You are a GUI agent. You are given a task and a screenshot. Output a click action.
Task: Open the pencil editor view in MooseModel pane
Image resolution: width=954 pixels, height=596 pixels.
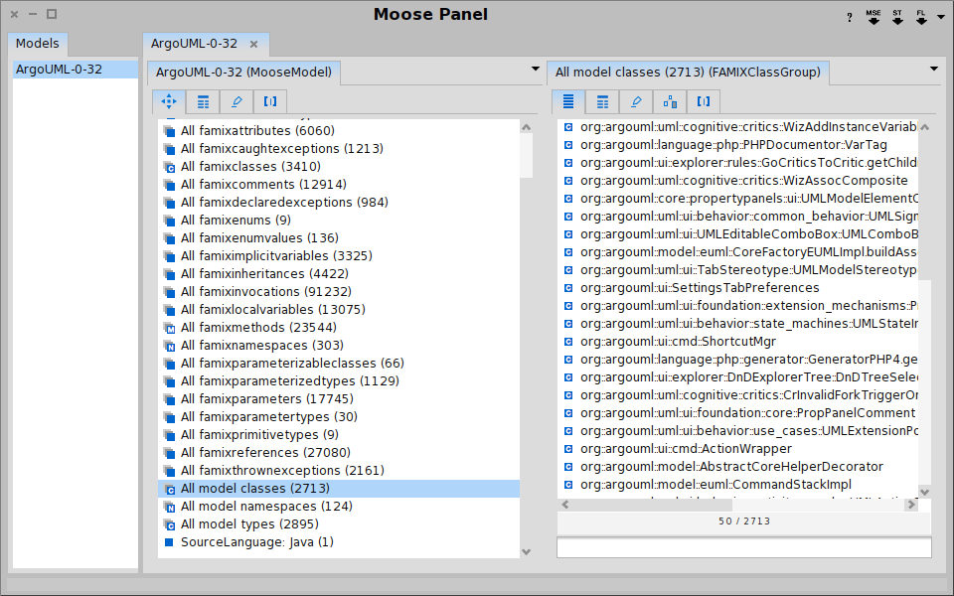[x=237, y=101]
